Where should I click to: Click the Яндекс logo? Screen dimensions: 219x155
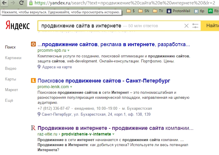pos(18,25)
